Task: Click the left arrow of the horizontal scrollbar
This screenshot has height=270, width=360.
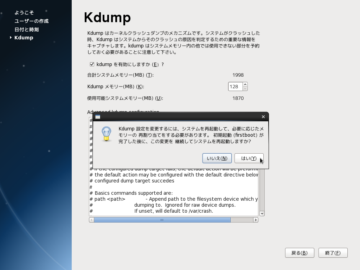Action: (92, 220)
